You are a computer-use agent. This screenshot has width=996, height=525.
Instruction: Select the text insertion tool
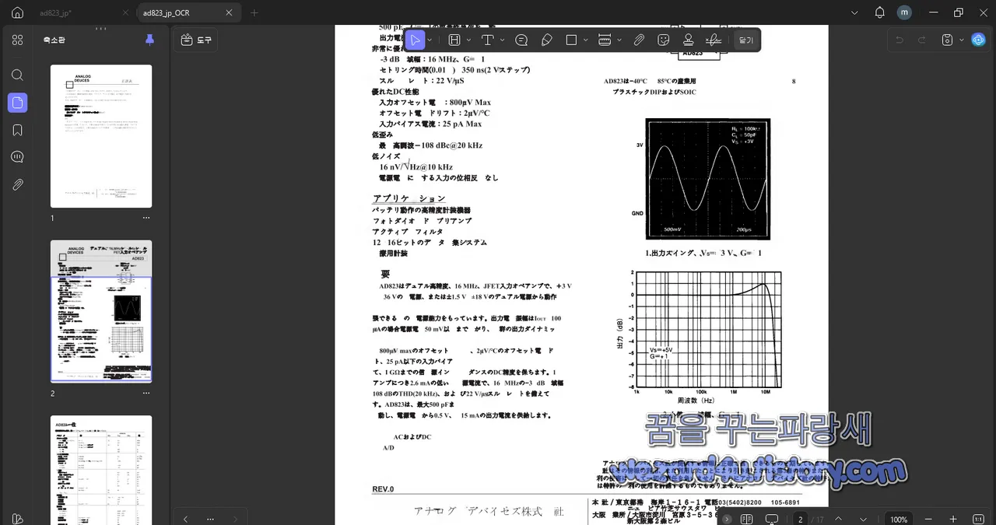coord(488,40)
